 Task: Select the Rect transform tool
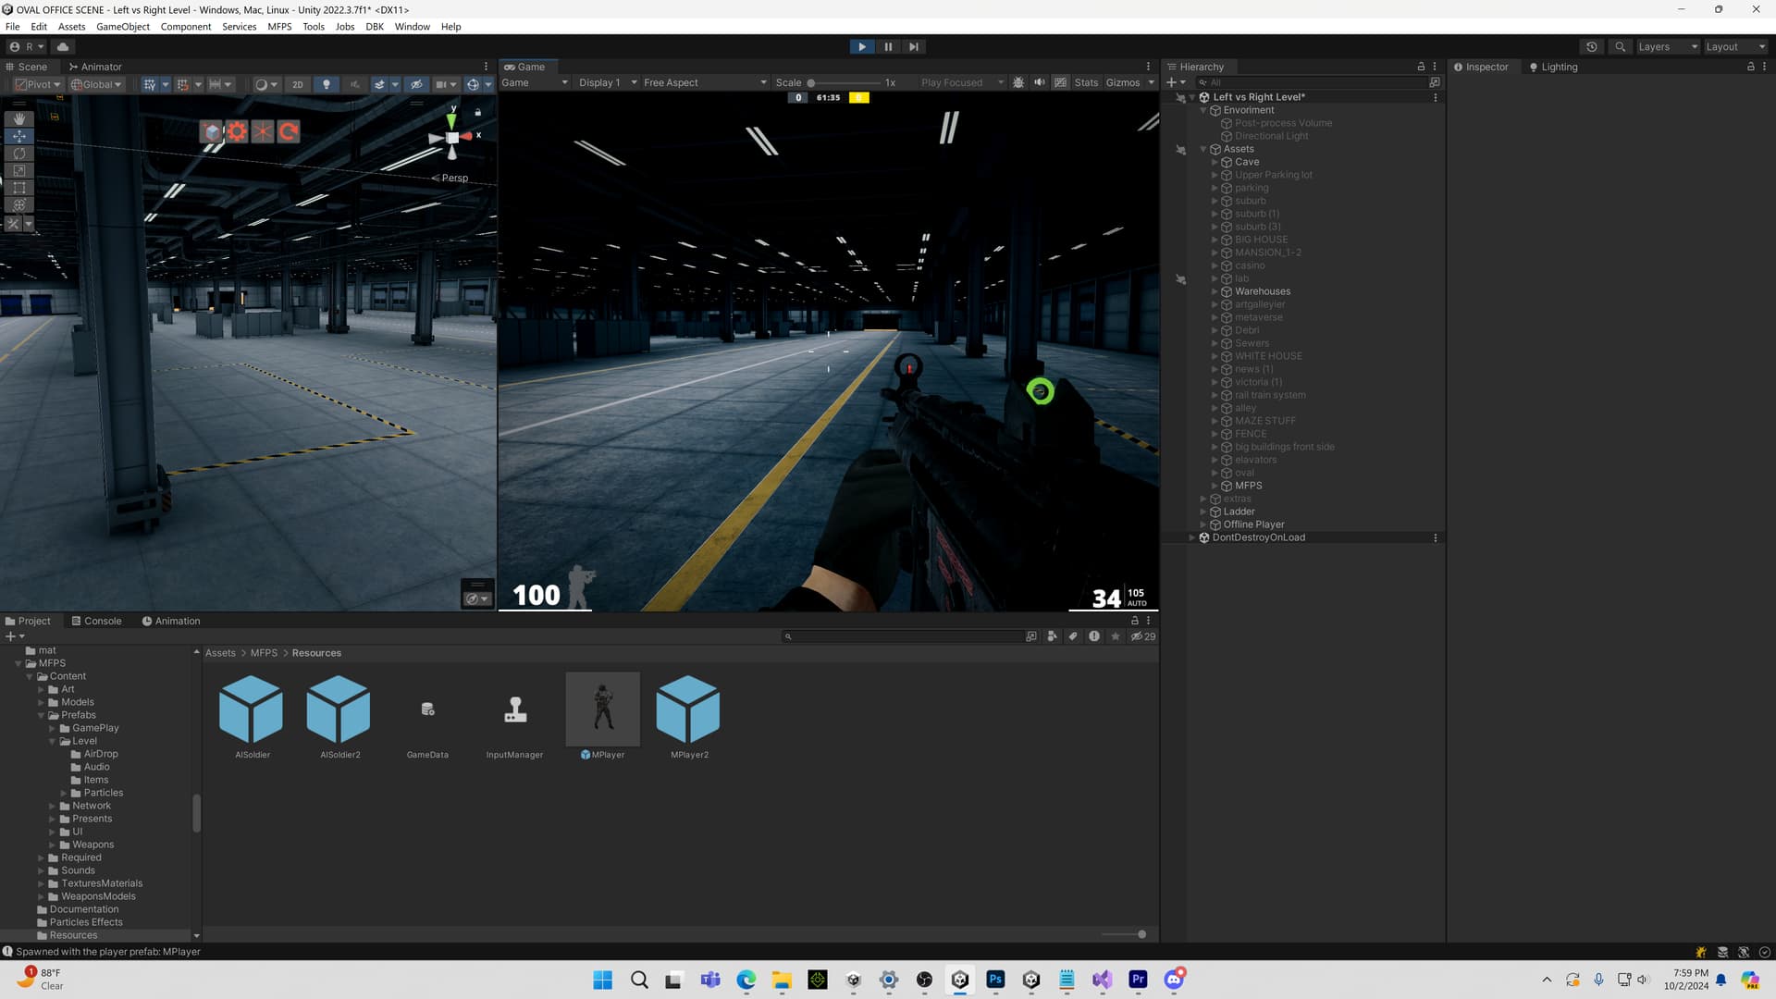pyautogui.click(x=18, y=187)
